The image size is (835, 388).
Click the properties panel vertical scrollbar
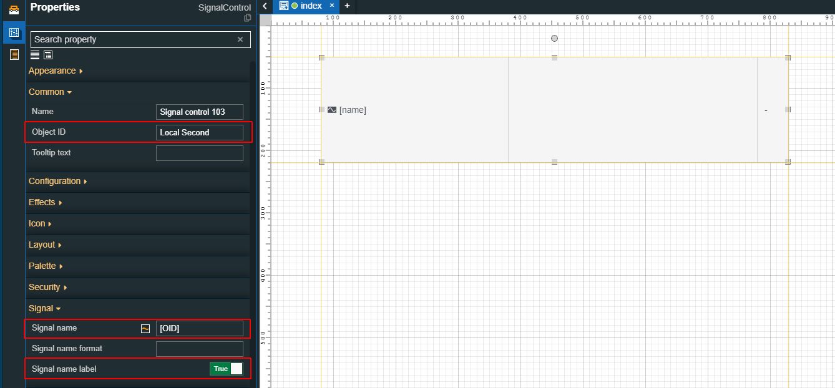click(253, 225)
